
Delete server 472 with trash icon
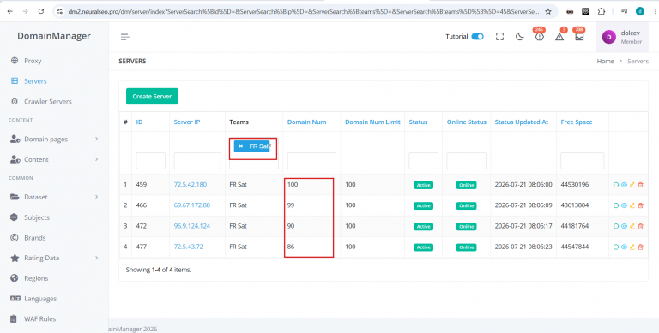(640, 226)
